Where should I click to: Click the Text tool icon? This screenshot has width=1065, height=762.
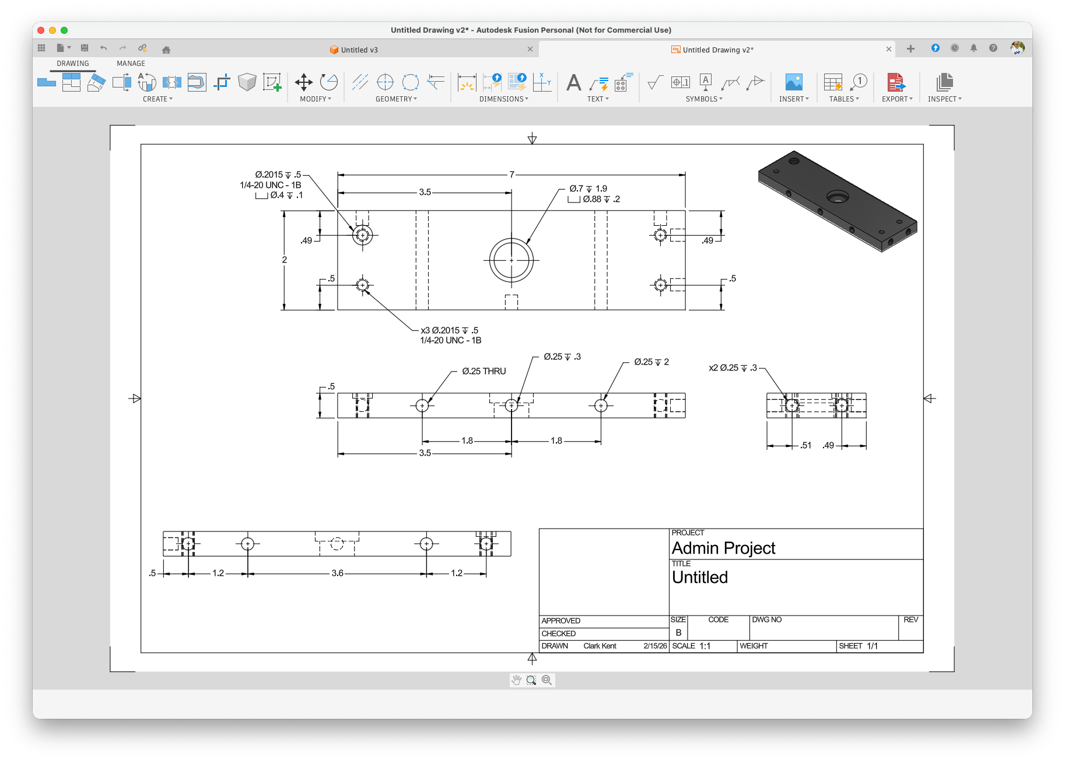click(573, 82)
